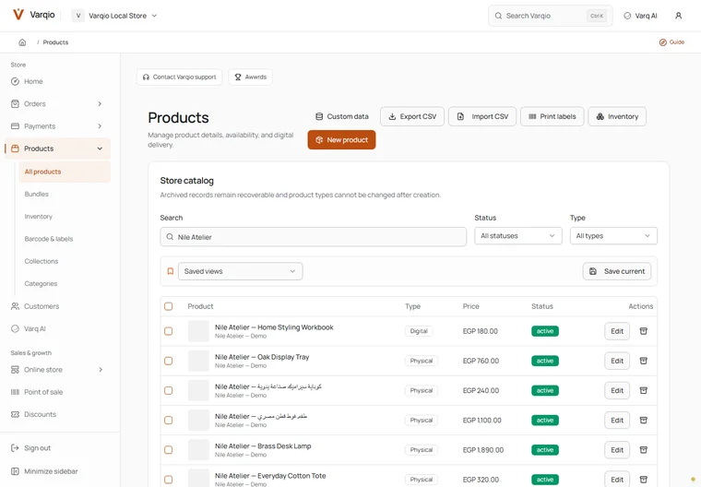Click the Search Varqio field
This screenshot has height=487, width=701.
(551, 16)
